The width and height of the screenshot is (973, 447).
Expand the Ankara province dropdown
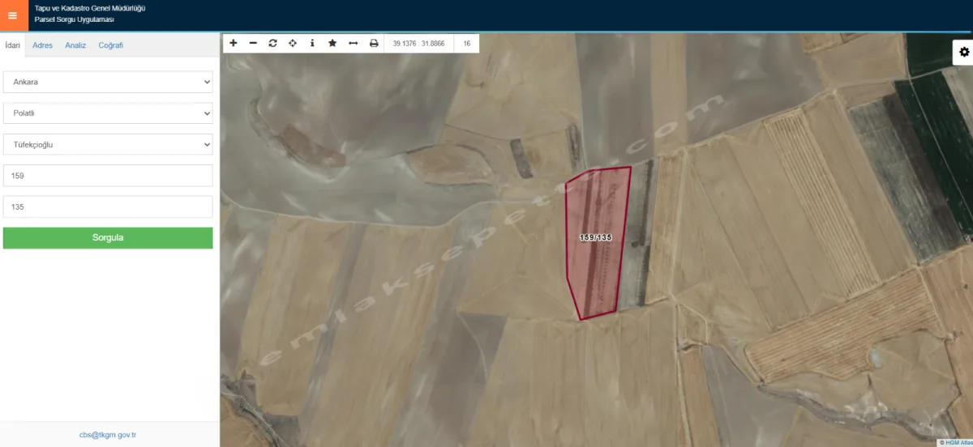pyautogui.click(x=108, y=83)
